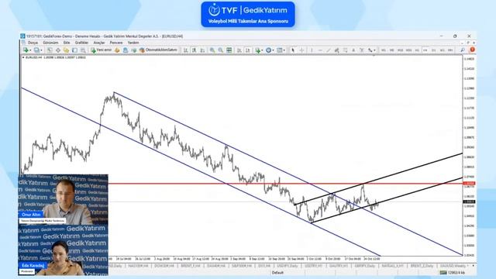Viewport: 496px width, 279px height.
Task: Open the Terminal panel icon
Action: 74,50
